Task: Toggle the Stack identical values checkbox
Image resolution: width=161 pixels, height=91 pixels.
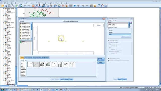Action: (109, 58)
